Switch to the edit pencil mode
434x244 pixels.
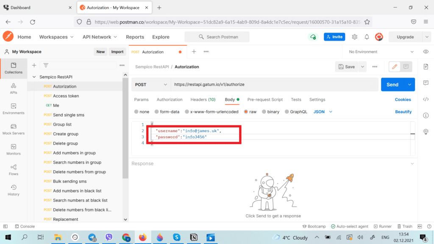(395, 67)
